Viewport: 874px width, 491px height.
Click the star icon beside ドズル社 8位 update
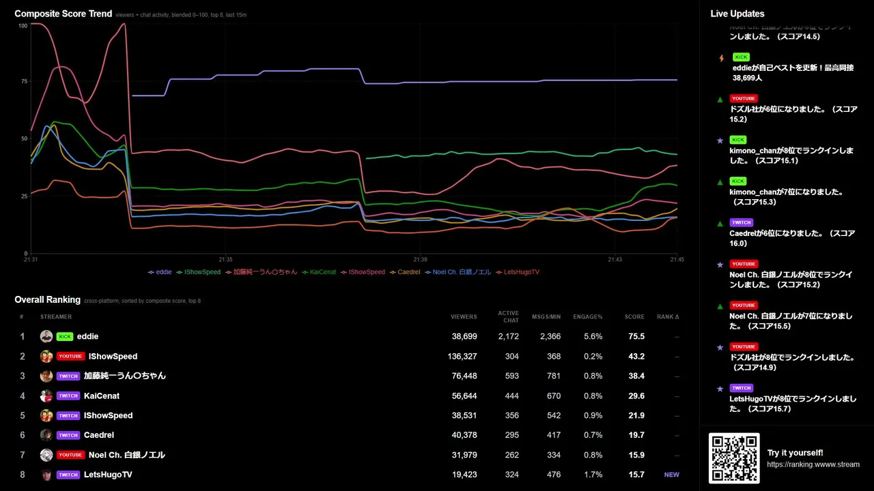pos(720,347)
